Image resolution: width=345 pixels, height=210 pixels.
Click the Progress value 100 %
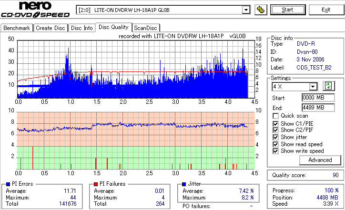point(332,190)
